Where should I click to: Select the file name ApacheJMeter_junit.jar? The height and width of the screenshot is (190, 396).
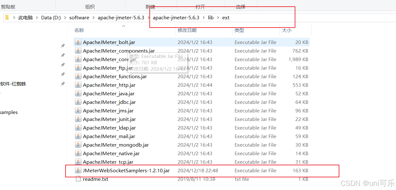point(109,119)
